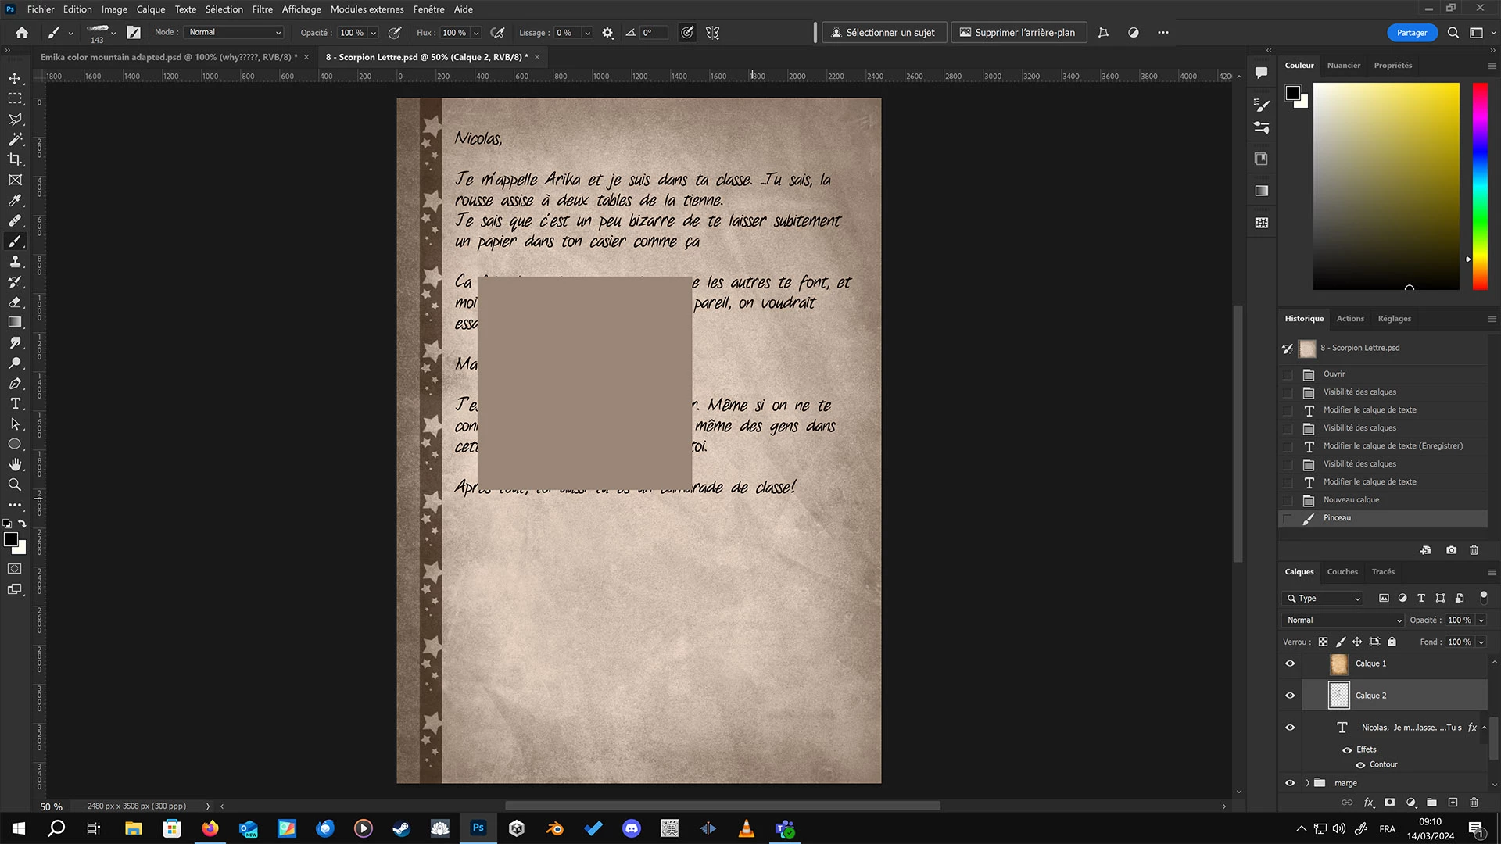Select the Pen tool
Image resolution: width=1501 pixels, height=844 pixels.
tap(15, 383)
